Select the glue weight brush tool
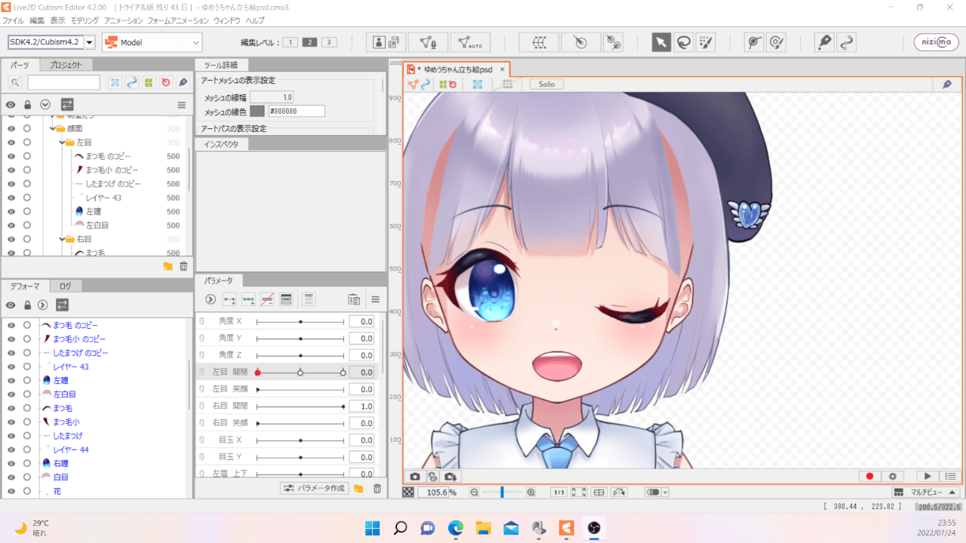The image size is (966, 543). pos(776,42)
